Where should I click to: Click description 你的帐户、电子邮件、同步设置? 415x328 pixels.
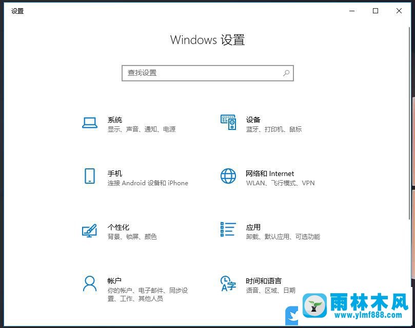pos(148,294)
